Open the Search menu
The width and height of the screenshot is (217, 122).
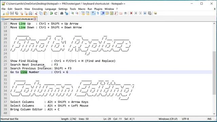point(18,9)
